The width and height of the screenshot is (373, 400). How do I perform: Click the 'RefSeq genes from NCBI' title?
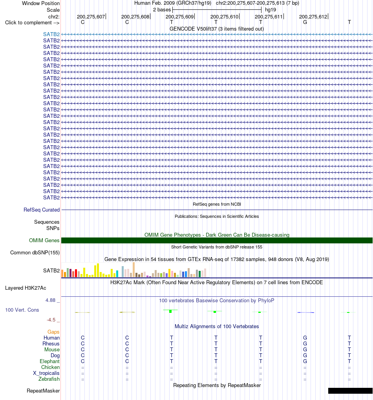tap(217, 204)
